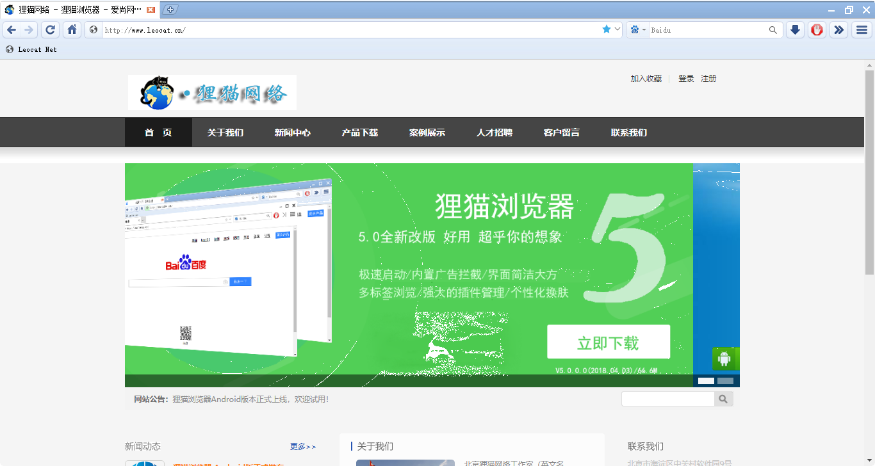Focus the website search text box

668,399
